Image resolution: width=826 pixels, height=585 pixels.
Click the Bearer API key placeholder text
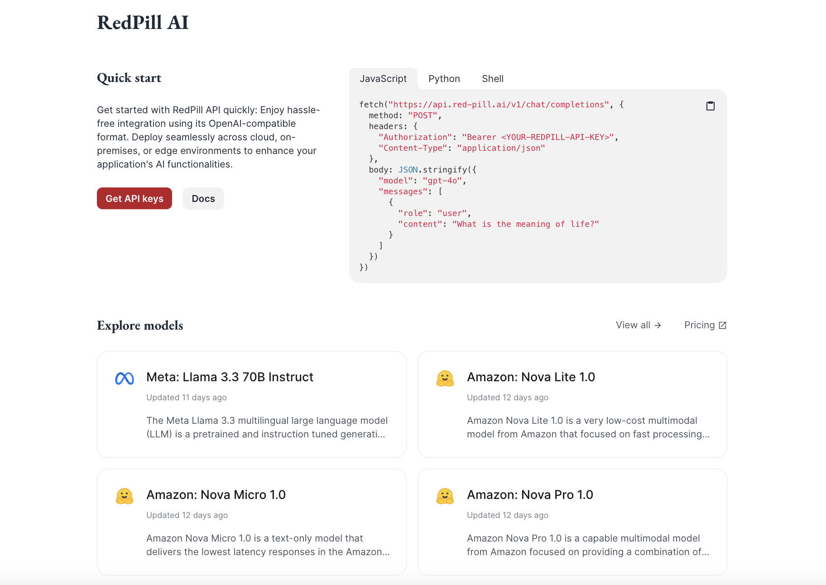coord(538,137)
